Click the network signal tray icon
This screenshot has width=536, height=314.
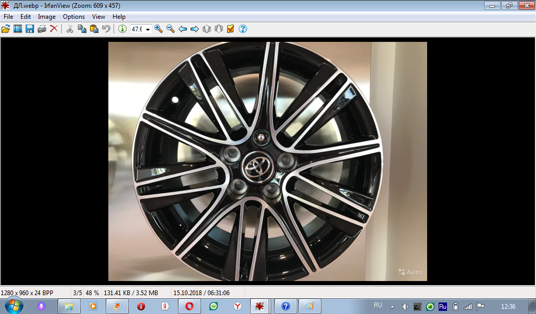[467, 307]
